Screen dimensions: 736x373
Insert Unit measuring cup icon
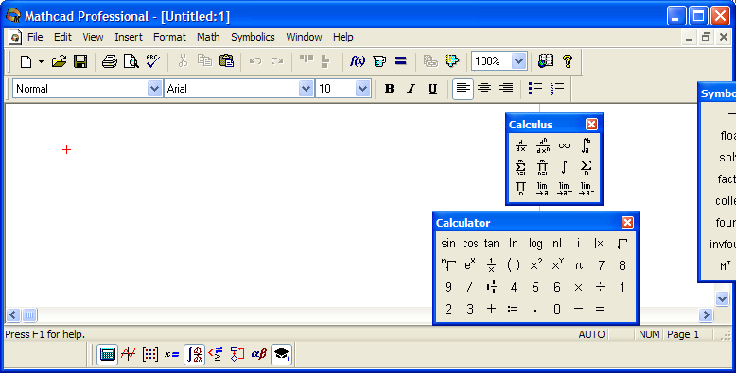point(379,61)
